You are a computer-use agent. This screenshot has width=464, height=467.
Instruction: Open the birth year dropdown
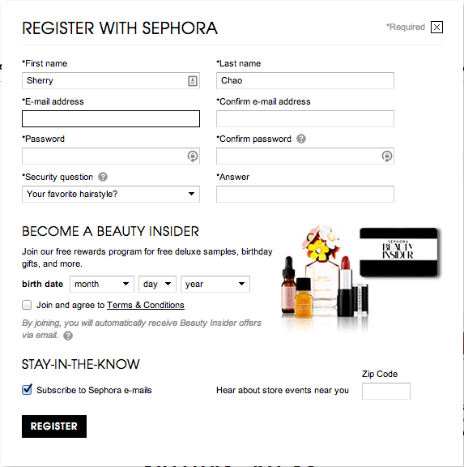(215, 284)
